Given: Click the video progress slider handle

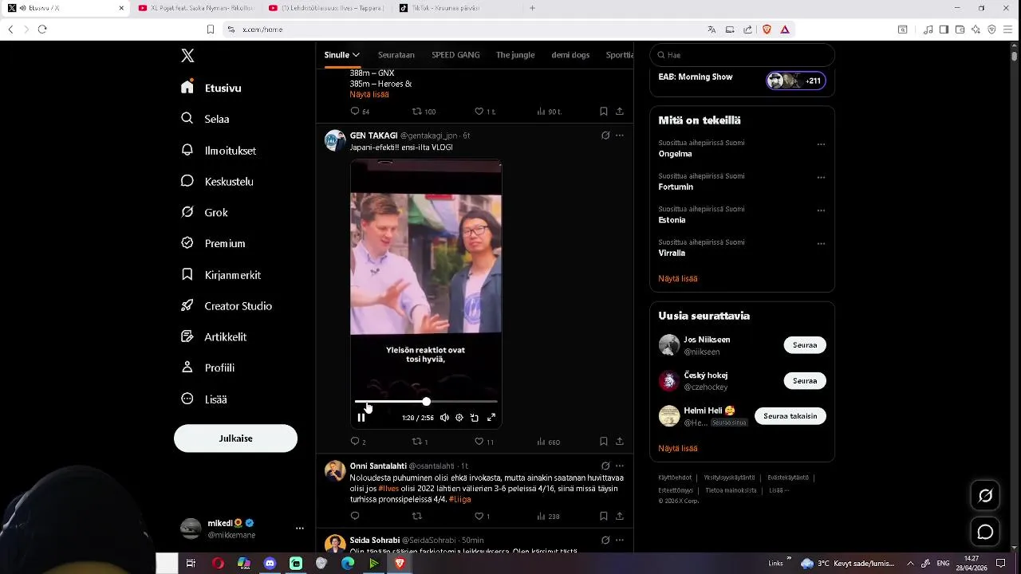Looking at the screenshot, I should tap(426, 402).
